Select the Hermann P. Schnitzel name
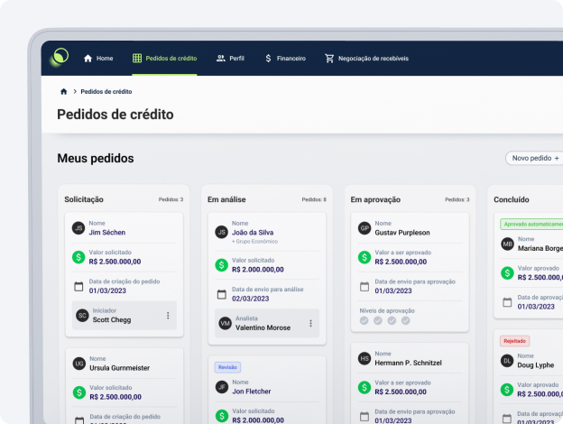563x424 pixels. click(x=408, y=363)
